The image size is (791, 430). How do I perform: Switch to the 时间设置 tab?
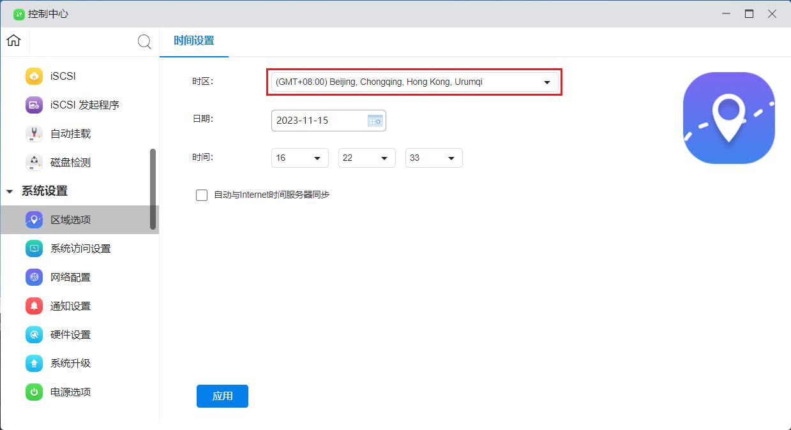coord(194,41)
